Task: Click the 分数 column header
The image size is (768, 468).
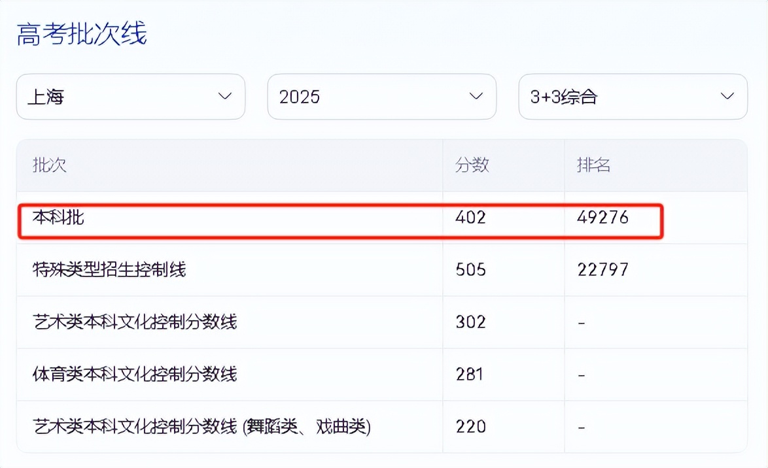Action: tap(472, 166)
